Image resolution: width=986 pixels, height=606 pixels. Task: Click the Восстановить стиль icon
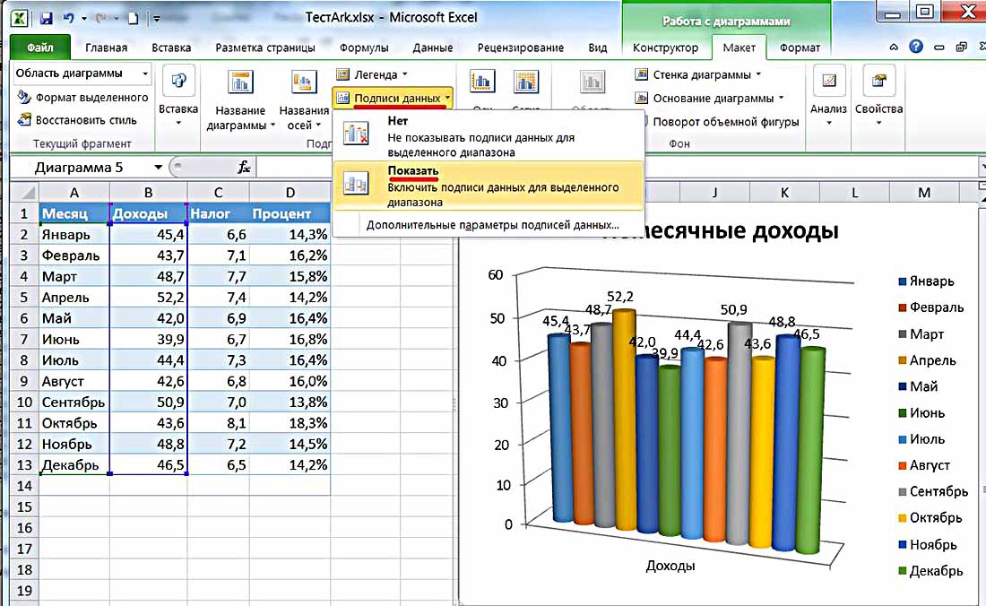[24, 119]
